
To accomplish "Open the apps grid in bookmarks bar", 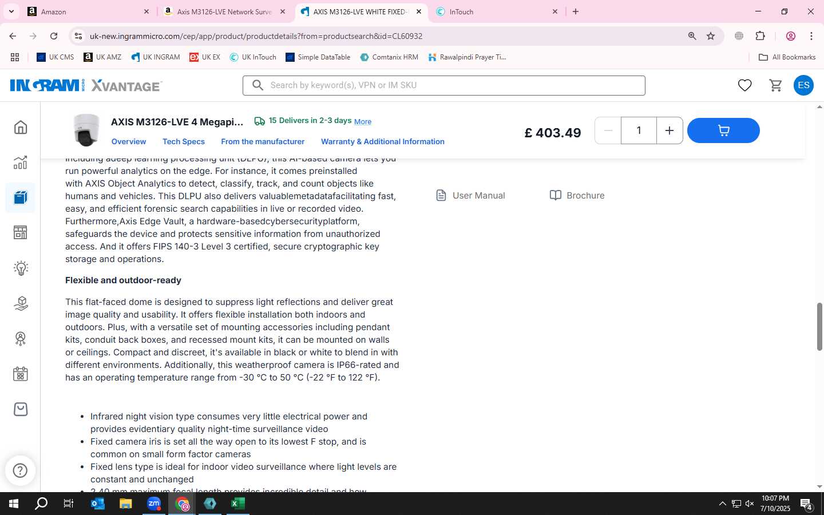I will pos(15,57).
